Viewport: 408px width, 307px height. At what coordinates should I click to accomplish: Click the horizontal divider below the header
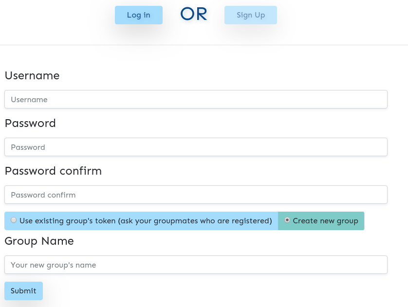point(204,45)
